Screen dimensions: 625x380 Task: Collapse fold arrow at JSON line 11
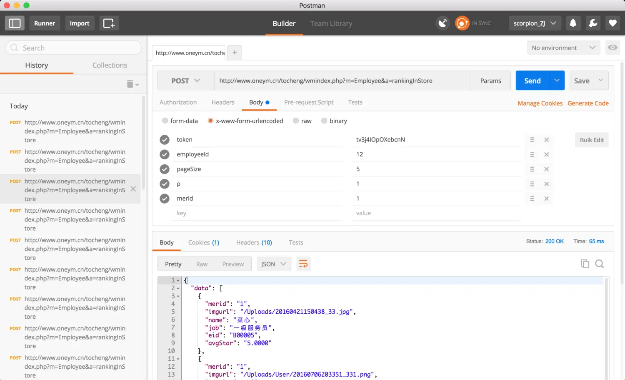(178, 359)
